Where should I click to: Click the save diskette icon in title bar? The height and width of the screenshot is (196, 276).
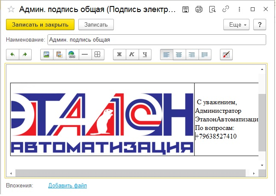click(185, 9)
